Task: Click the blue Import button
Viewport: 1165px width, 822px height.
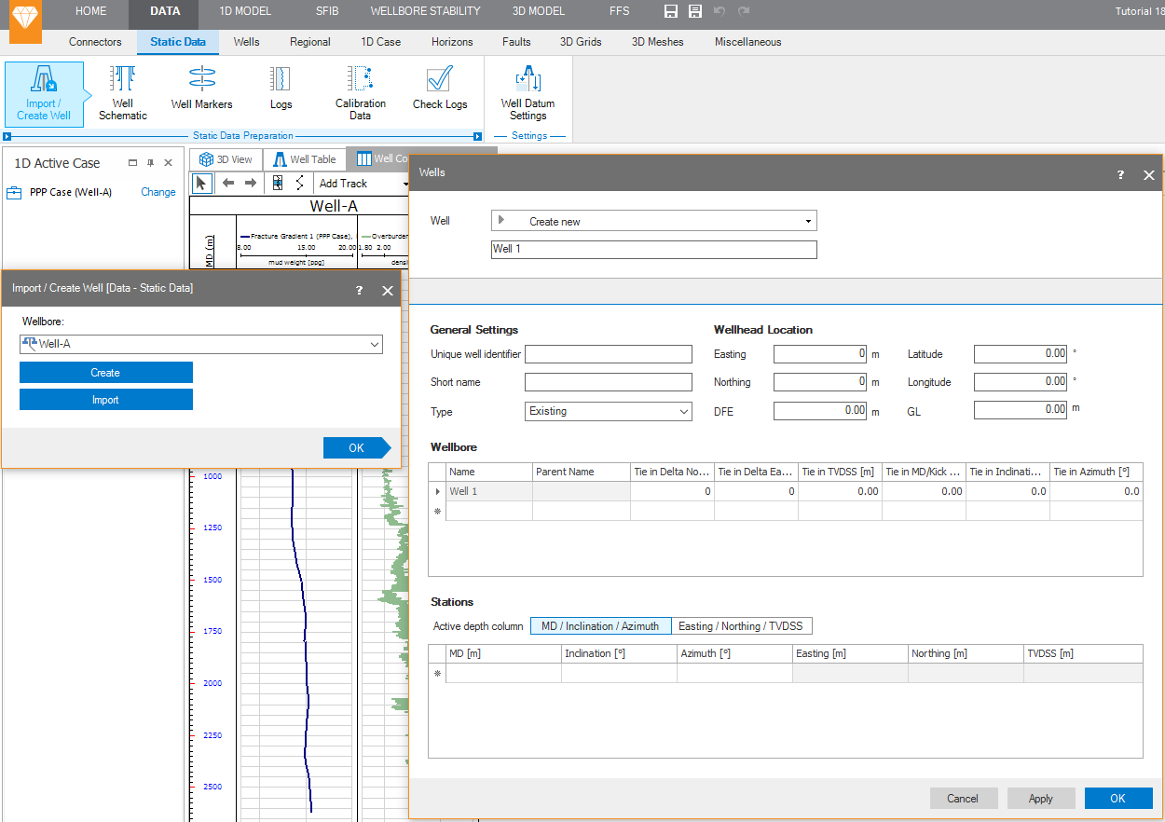Action: click(x=106, y=400)
